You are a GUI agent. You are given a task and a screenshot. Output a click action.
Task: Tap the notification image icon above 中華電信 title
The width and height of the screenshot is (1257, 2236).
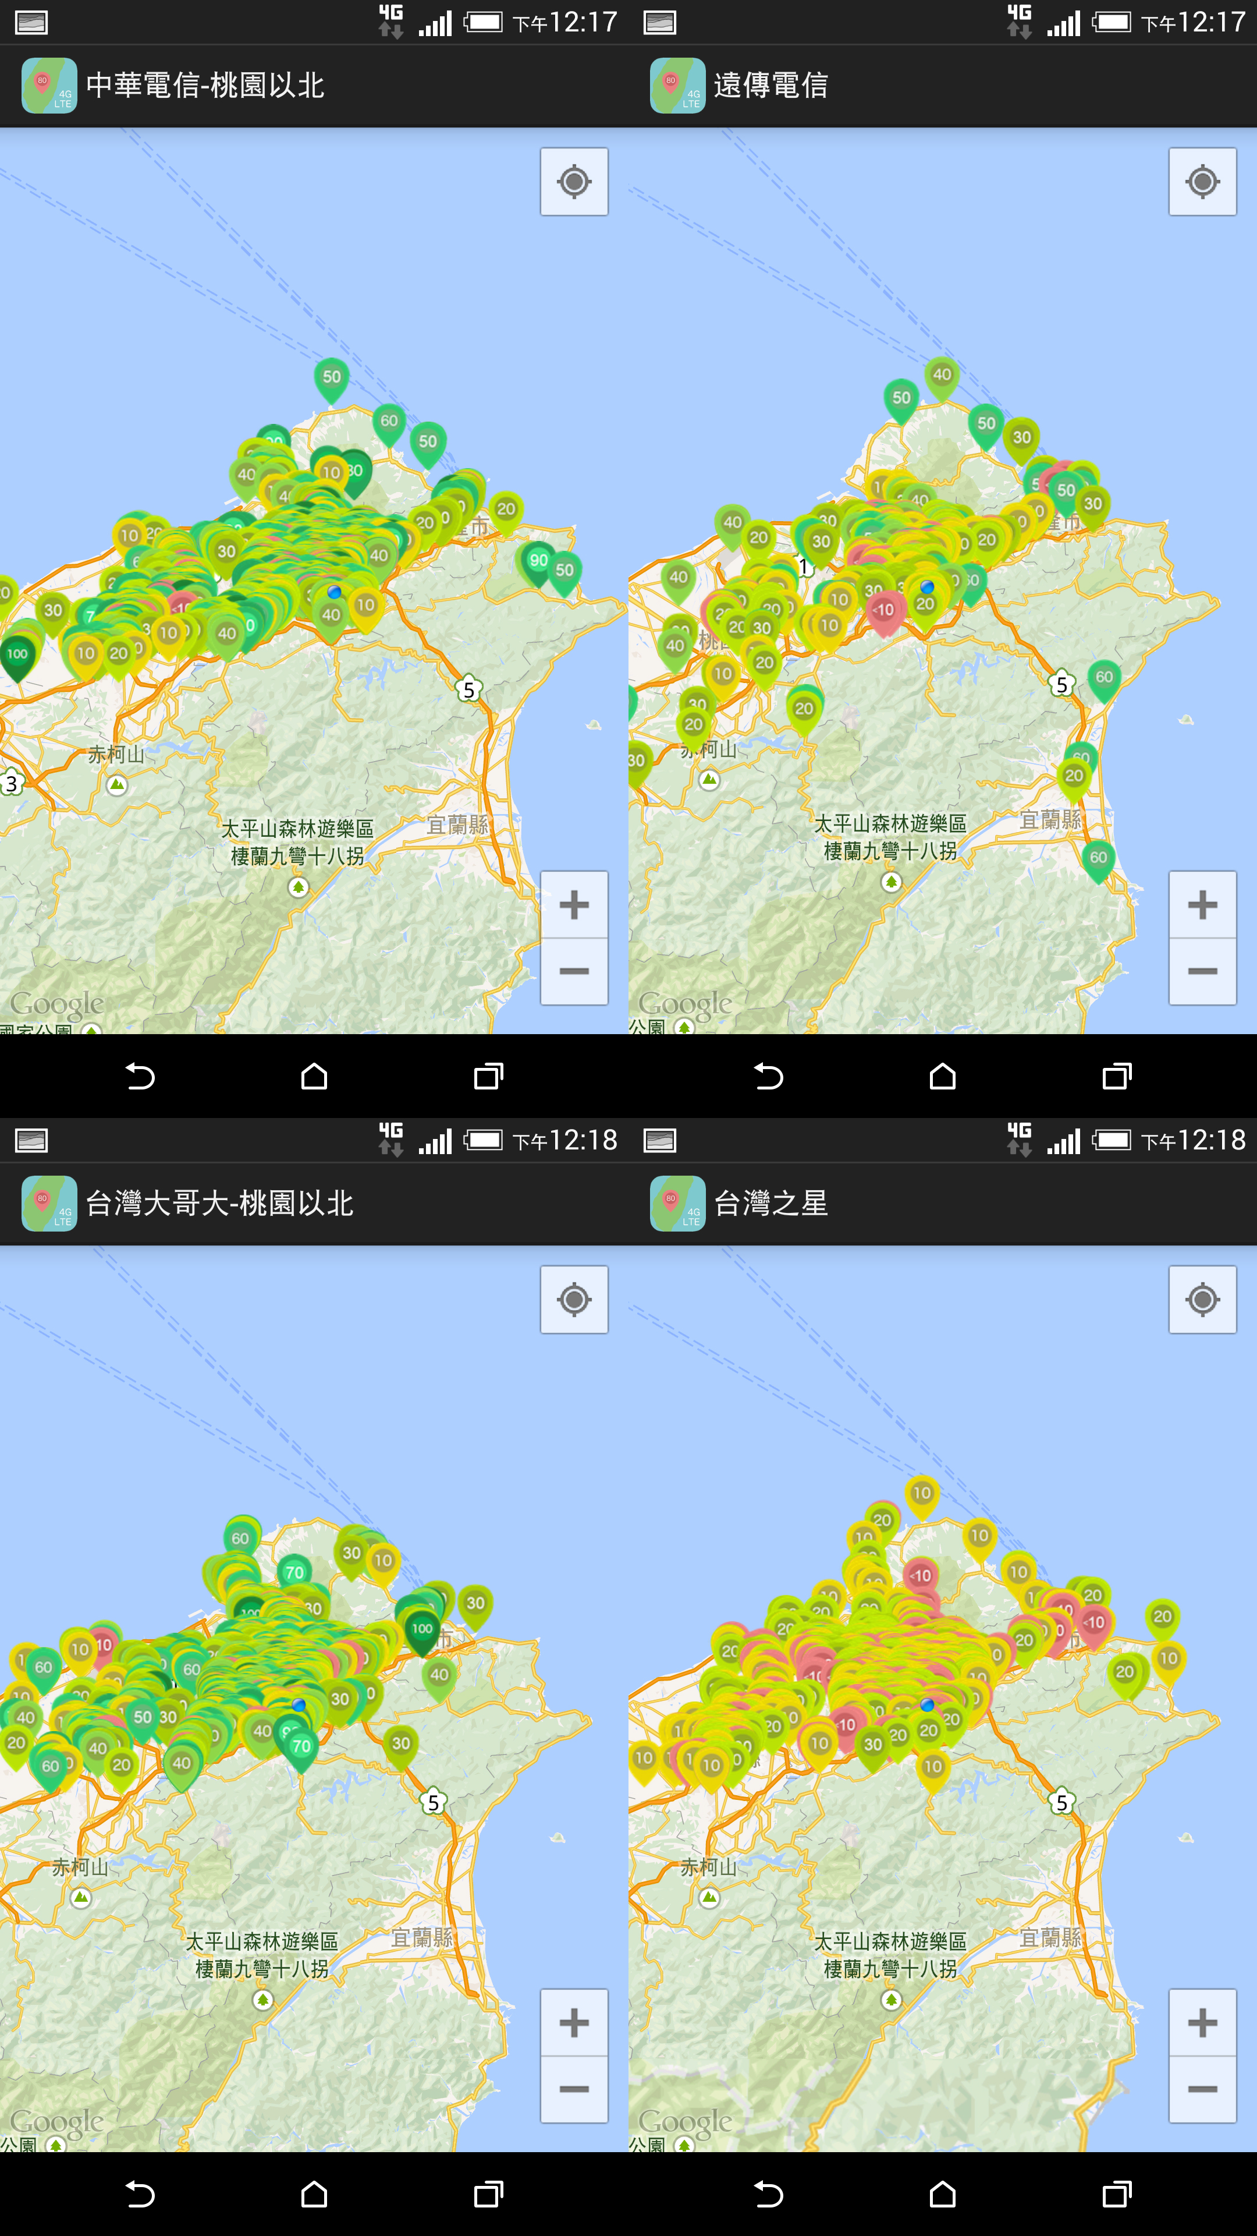coord(31,23)
